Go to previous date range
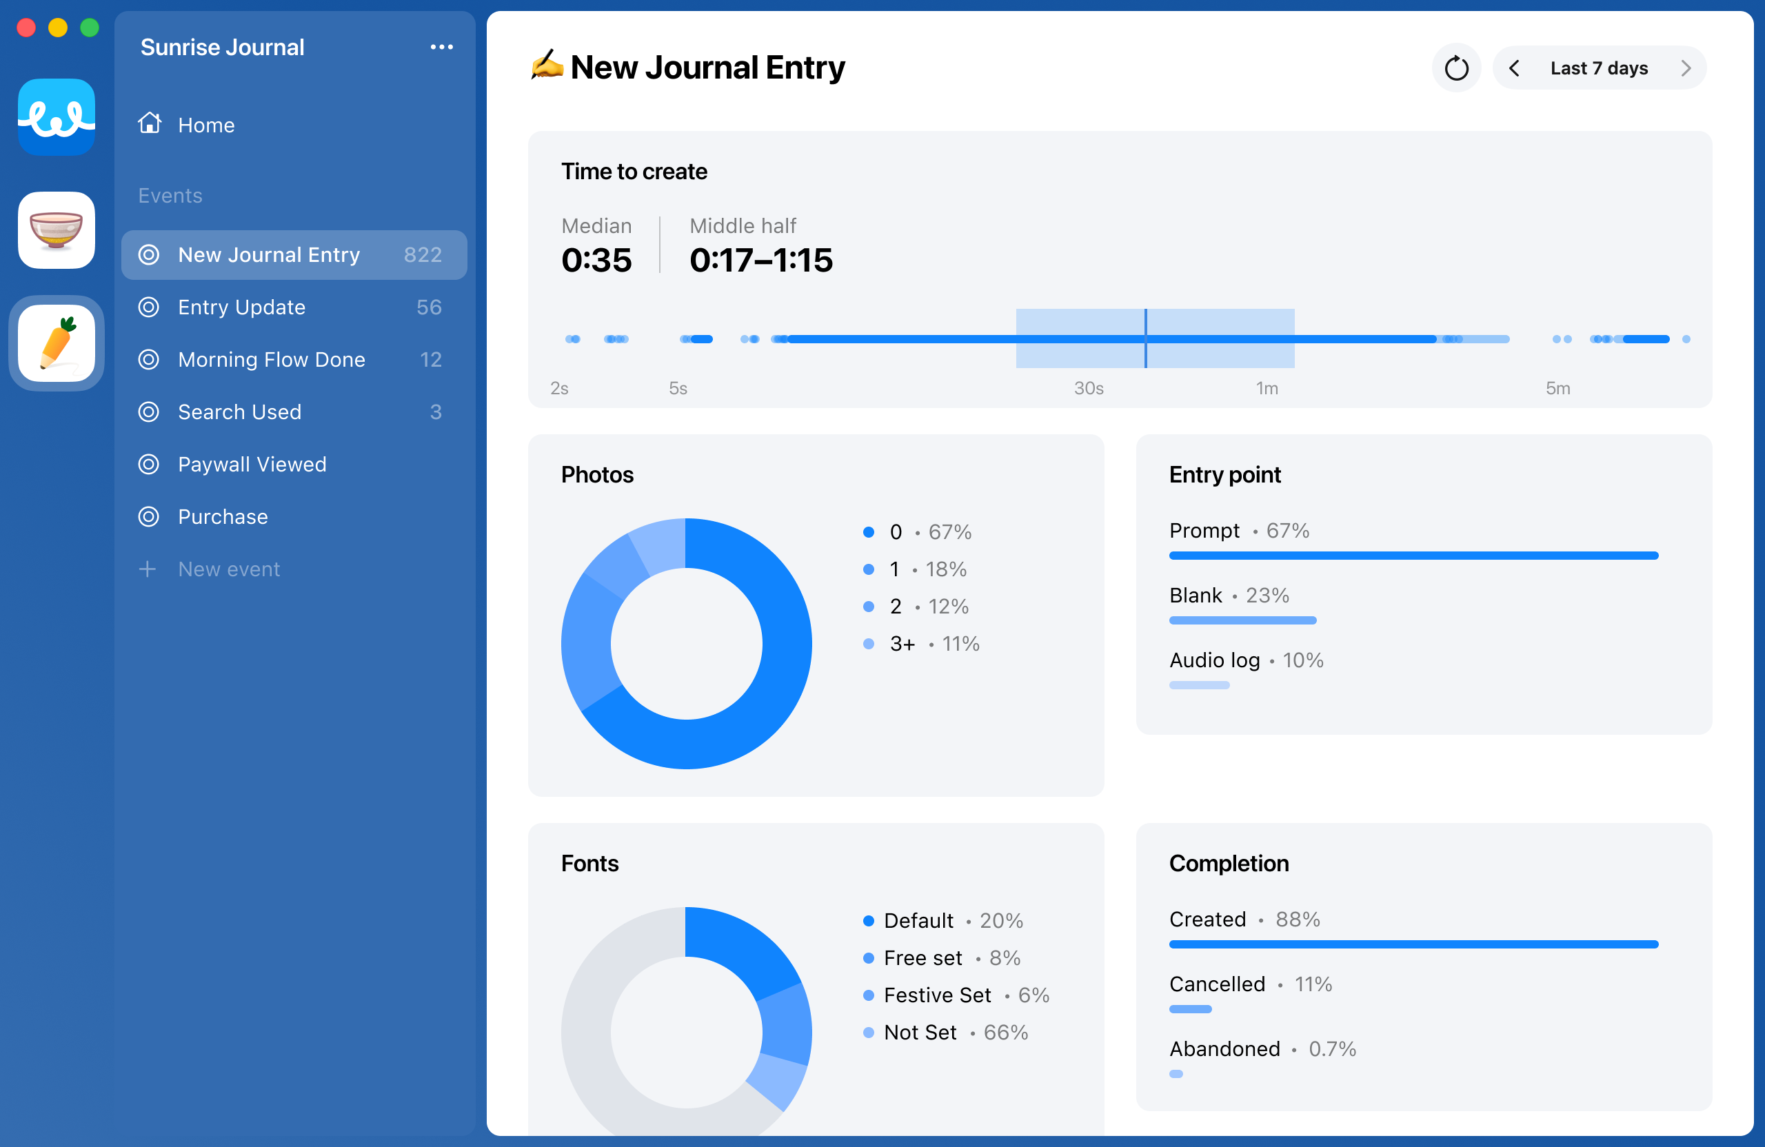 point(1514,68)
